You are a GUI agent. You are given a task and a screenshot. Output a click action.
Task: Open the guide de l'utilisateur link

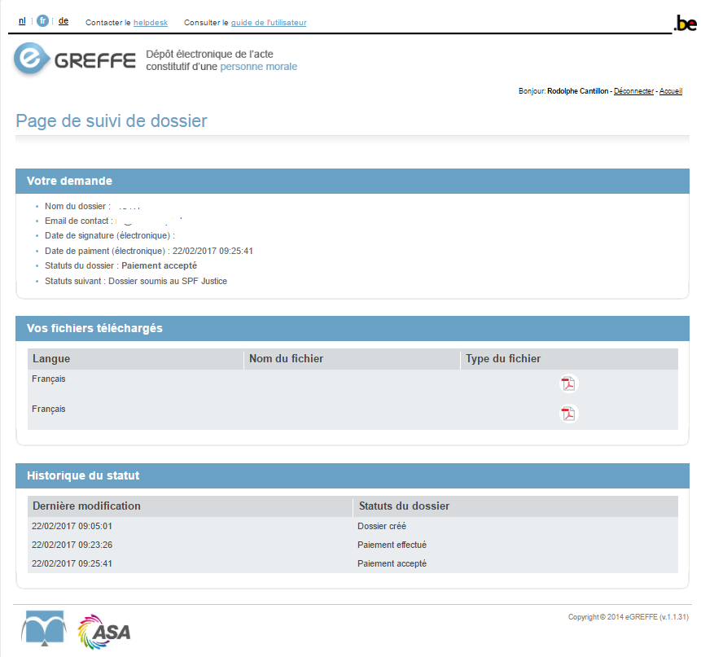coord(269,23)
